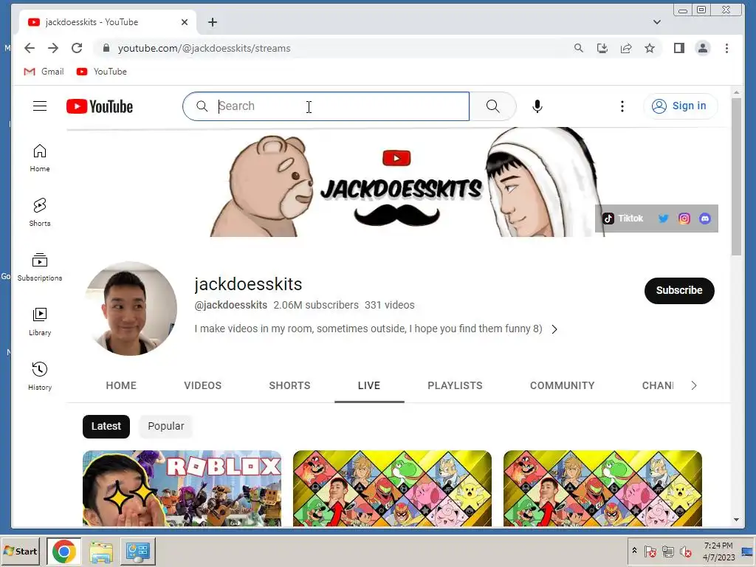Image resolution: width=756 pixels, height=567 pixels.
Task: Switch to the PLAYLISTS channel tab
Action: click(x=455, y=385)
